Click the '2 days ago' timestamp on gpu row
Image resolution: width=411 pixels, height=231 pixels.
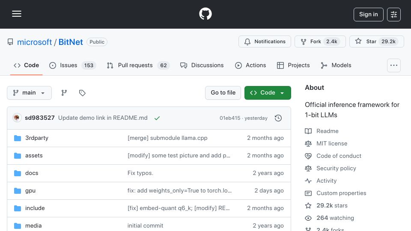pos(269,191)
